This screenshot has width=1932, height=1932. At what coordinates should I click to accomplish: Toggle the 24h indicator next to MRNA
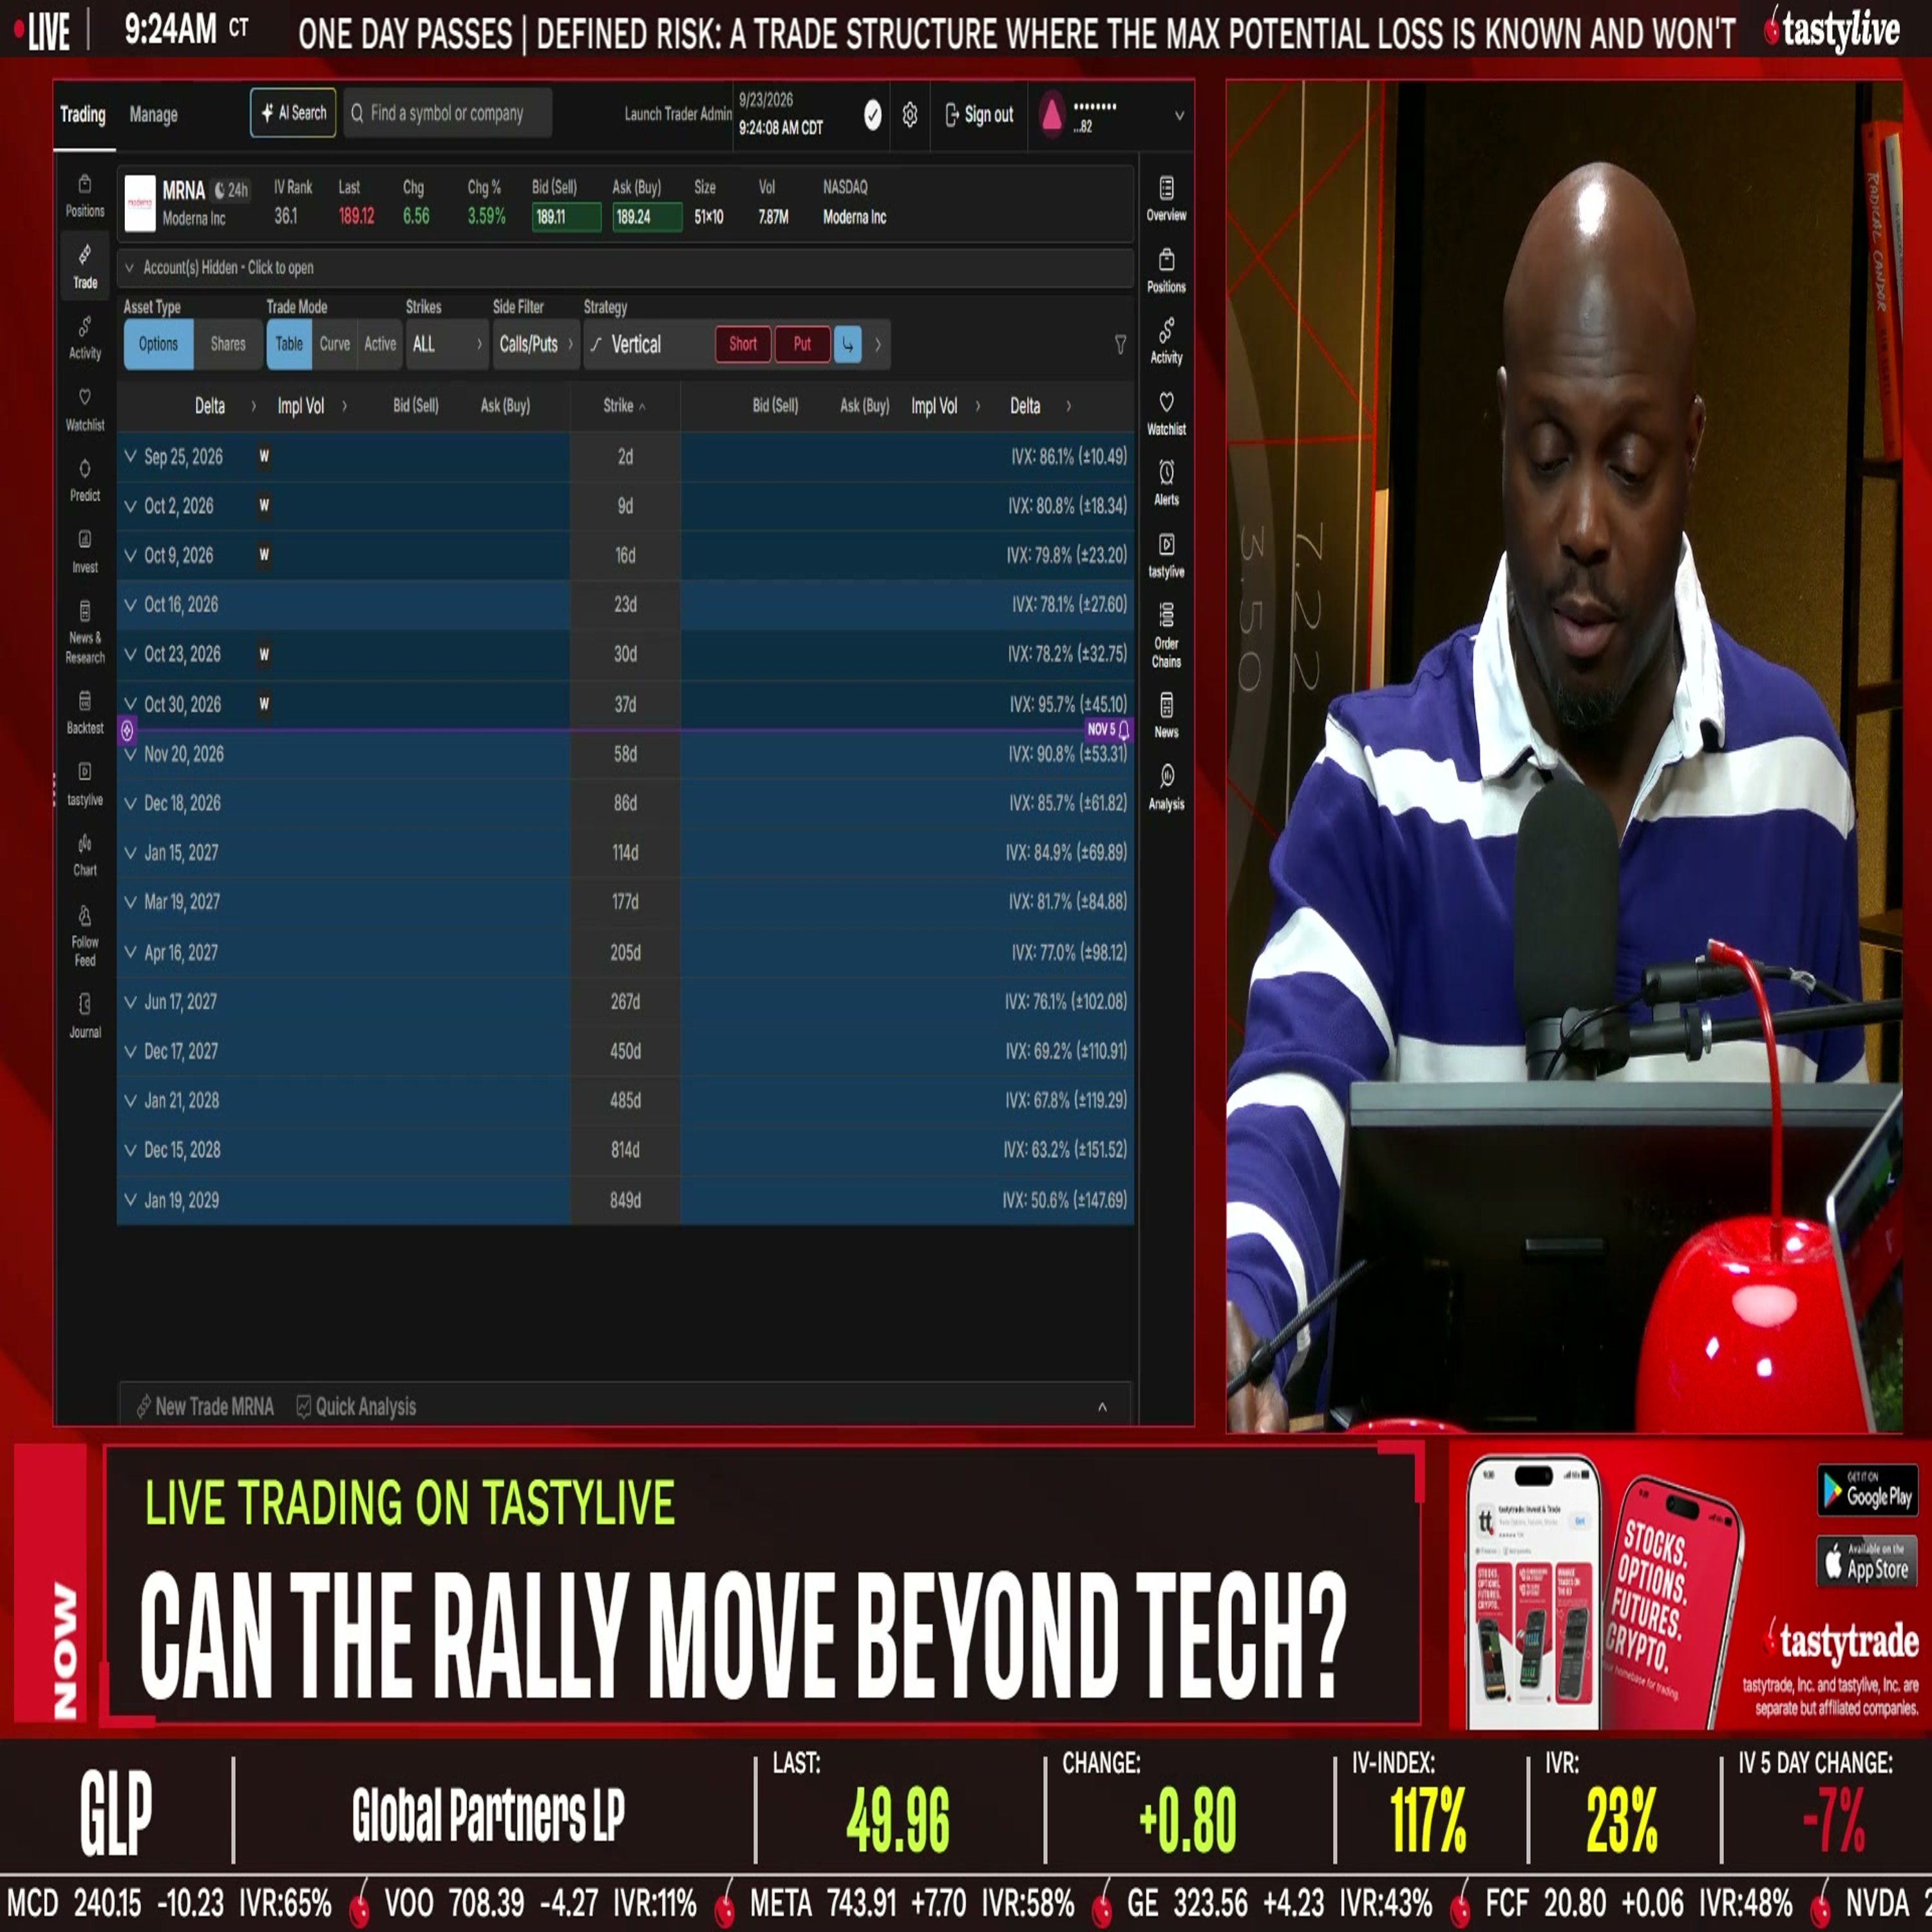tap(231, 190)
